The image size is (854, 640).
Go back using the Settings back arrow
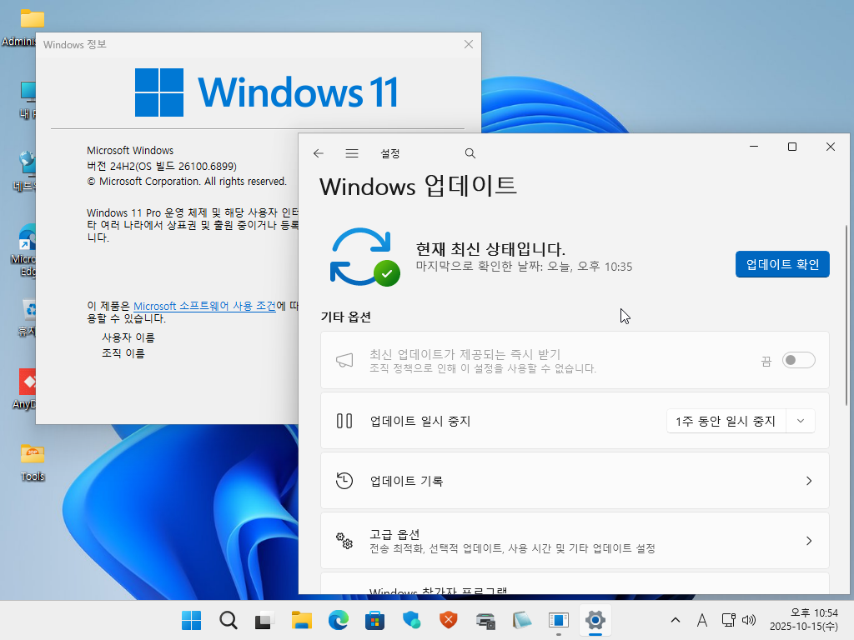tap(319, 153)
